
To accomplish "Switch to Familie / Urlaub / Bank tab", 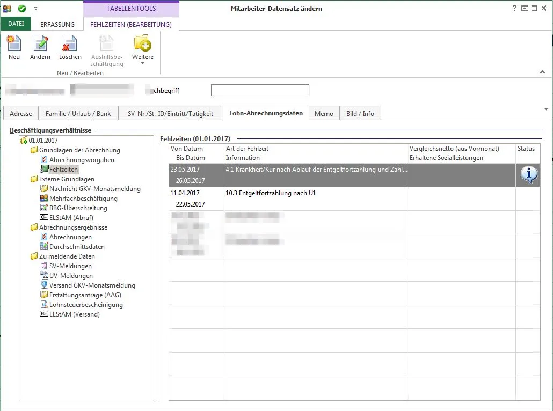I will click(78, 113).
